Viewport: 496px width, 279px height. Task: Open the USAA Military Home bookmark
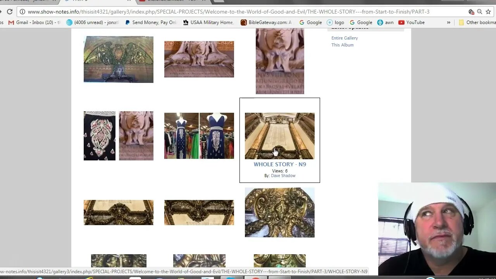208,22
